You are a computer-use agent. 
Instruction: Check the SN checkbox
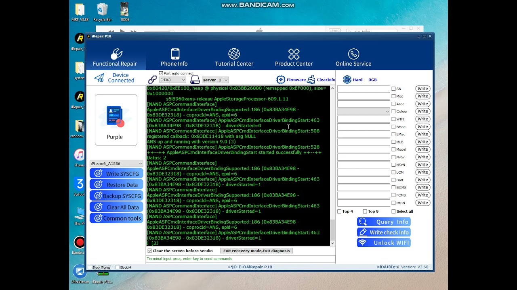tap(393, 89)
